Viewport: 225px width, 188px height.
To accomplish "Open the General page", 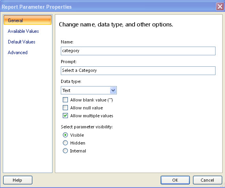I will [x=28, y=20].
